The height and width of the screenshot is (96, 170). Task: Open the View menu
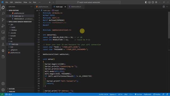(x=25, y=2)
